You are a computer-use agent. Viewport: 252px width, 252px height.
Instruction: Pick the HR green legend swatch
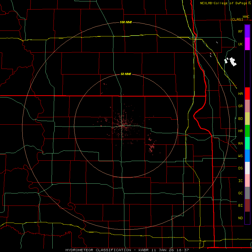click(247, 131)
